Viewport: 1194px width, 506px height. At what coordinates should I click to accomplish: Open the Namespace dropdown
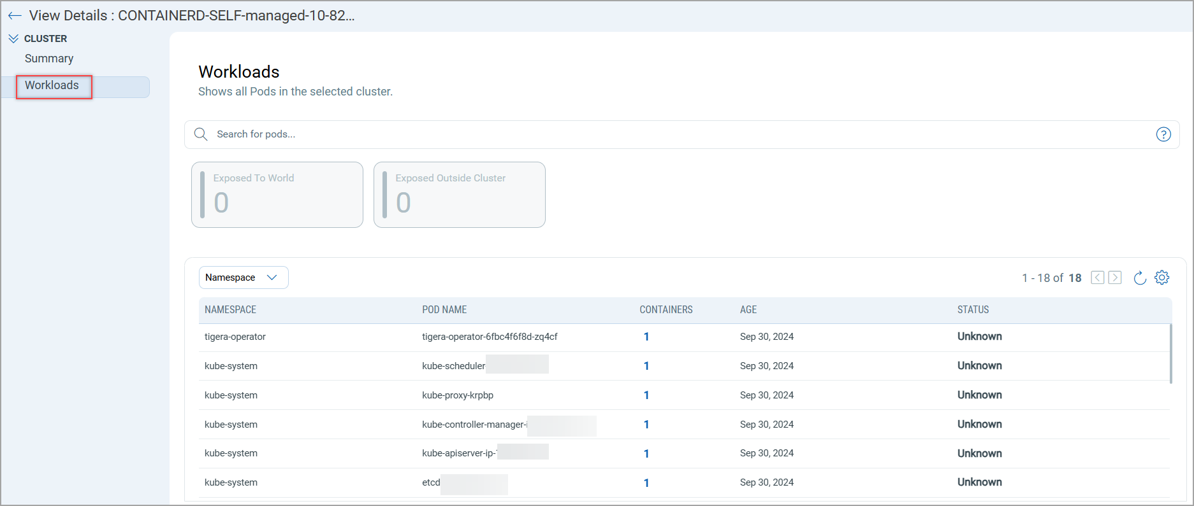(244, 278)
